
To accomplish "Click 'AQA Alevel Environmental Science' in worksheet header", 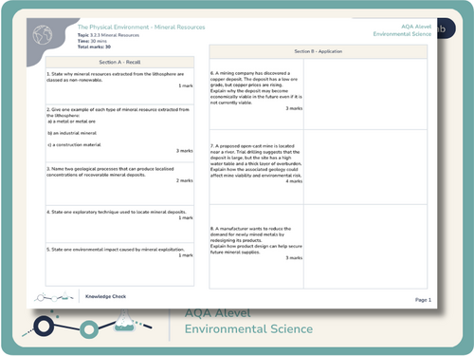I will click(x=402, y=30).
